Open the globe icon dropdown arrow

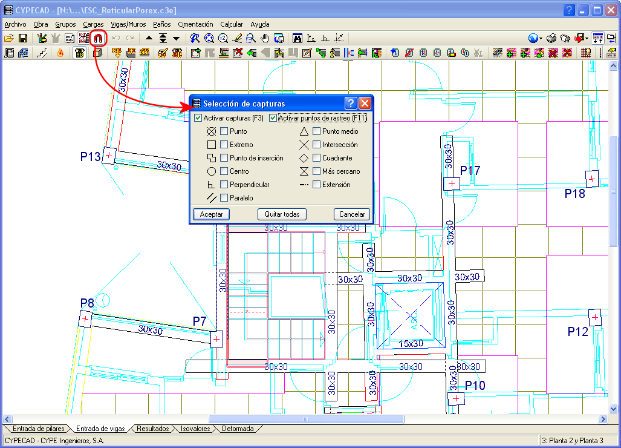point(541,38)
